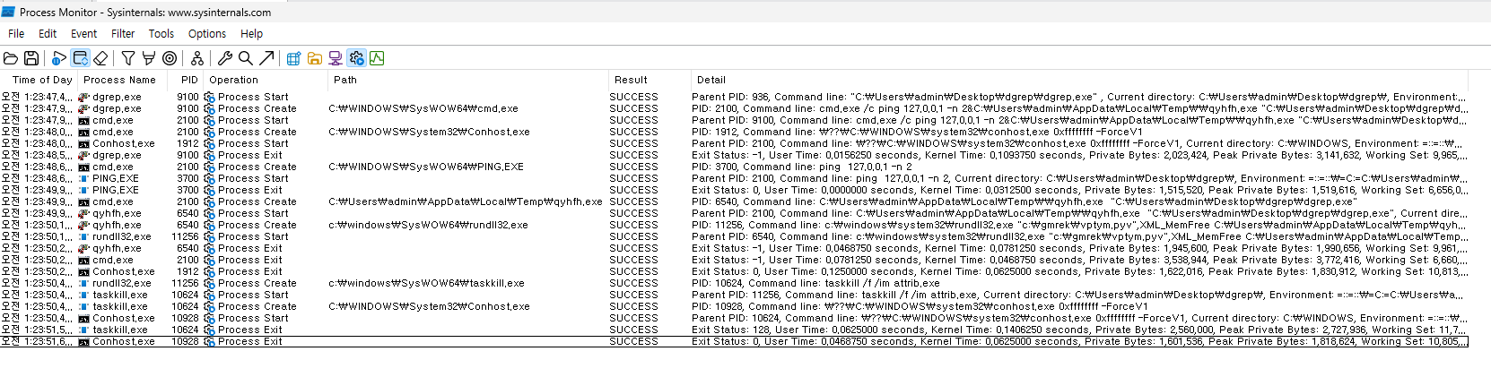Viewport: 1491px width, 377px height.
Task: Toggle Show Registry Activity
Action: (x=293, y=58)
